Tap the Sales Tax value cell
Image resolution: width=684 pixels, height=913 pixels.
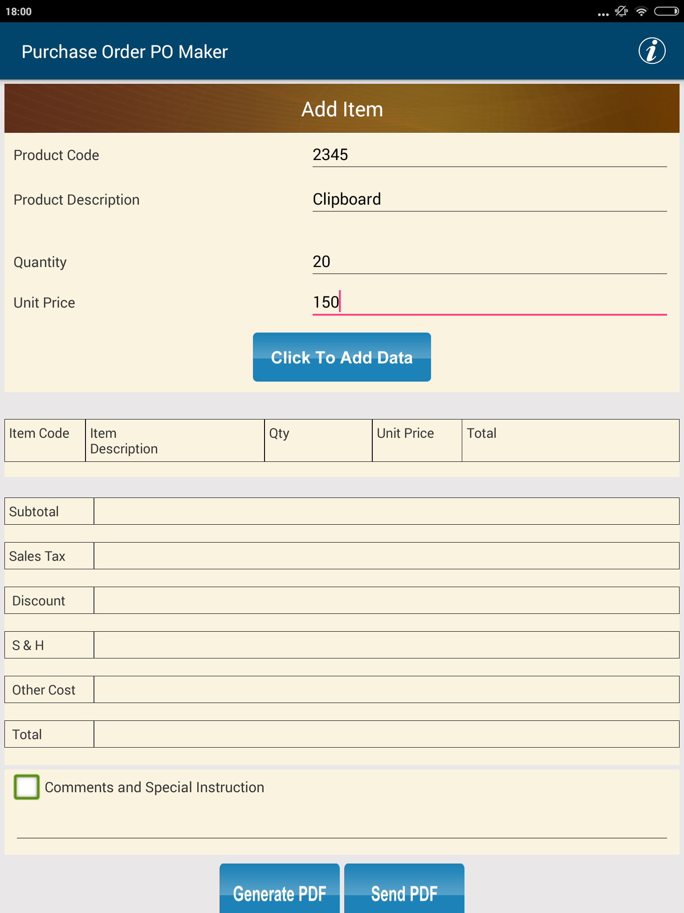(x=387, y=556)
